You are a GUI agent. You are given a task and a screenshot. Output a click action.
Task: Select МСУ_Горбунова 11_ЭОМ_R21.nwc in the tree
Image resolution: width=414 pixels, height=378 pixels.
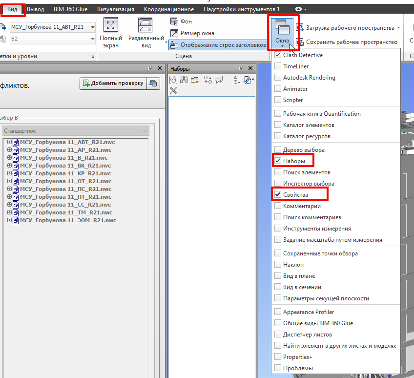tap(68, 220)
